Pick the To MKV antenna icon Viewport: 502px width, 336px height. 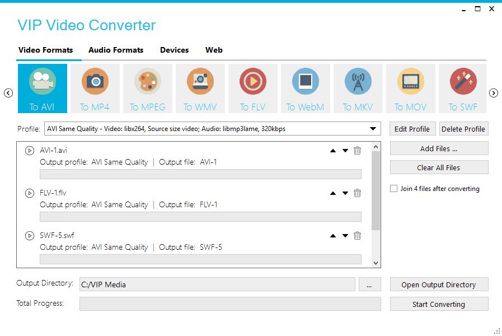(358, 88)
